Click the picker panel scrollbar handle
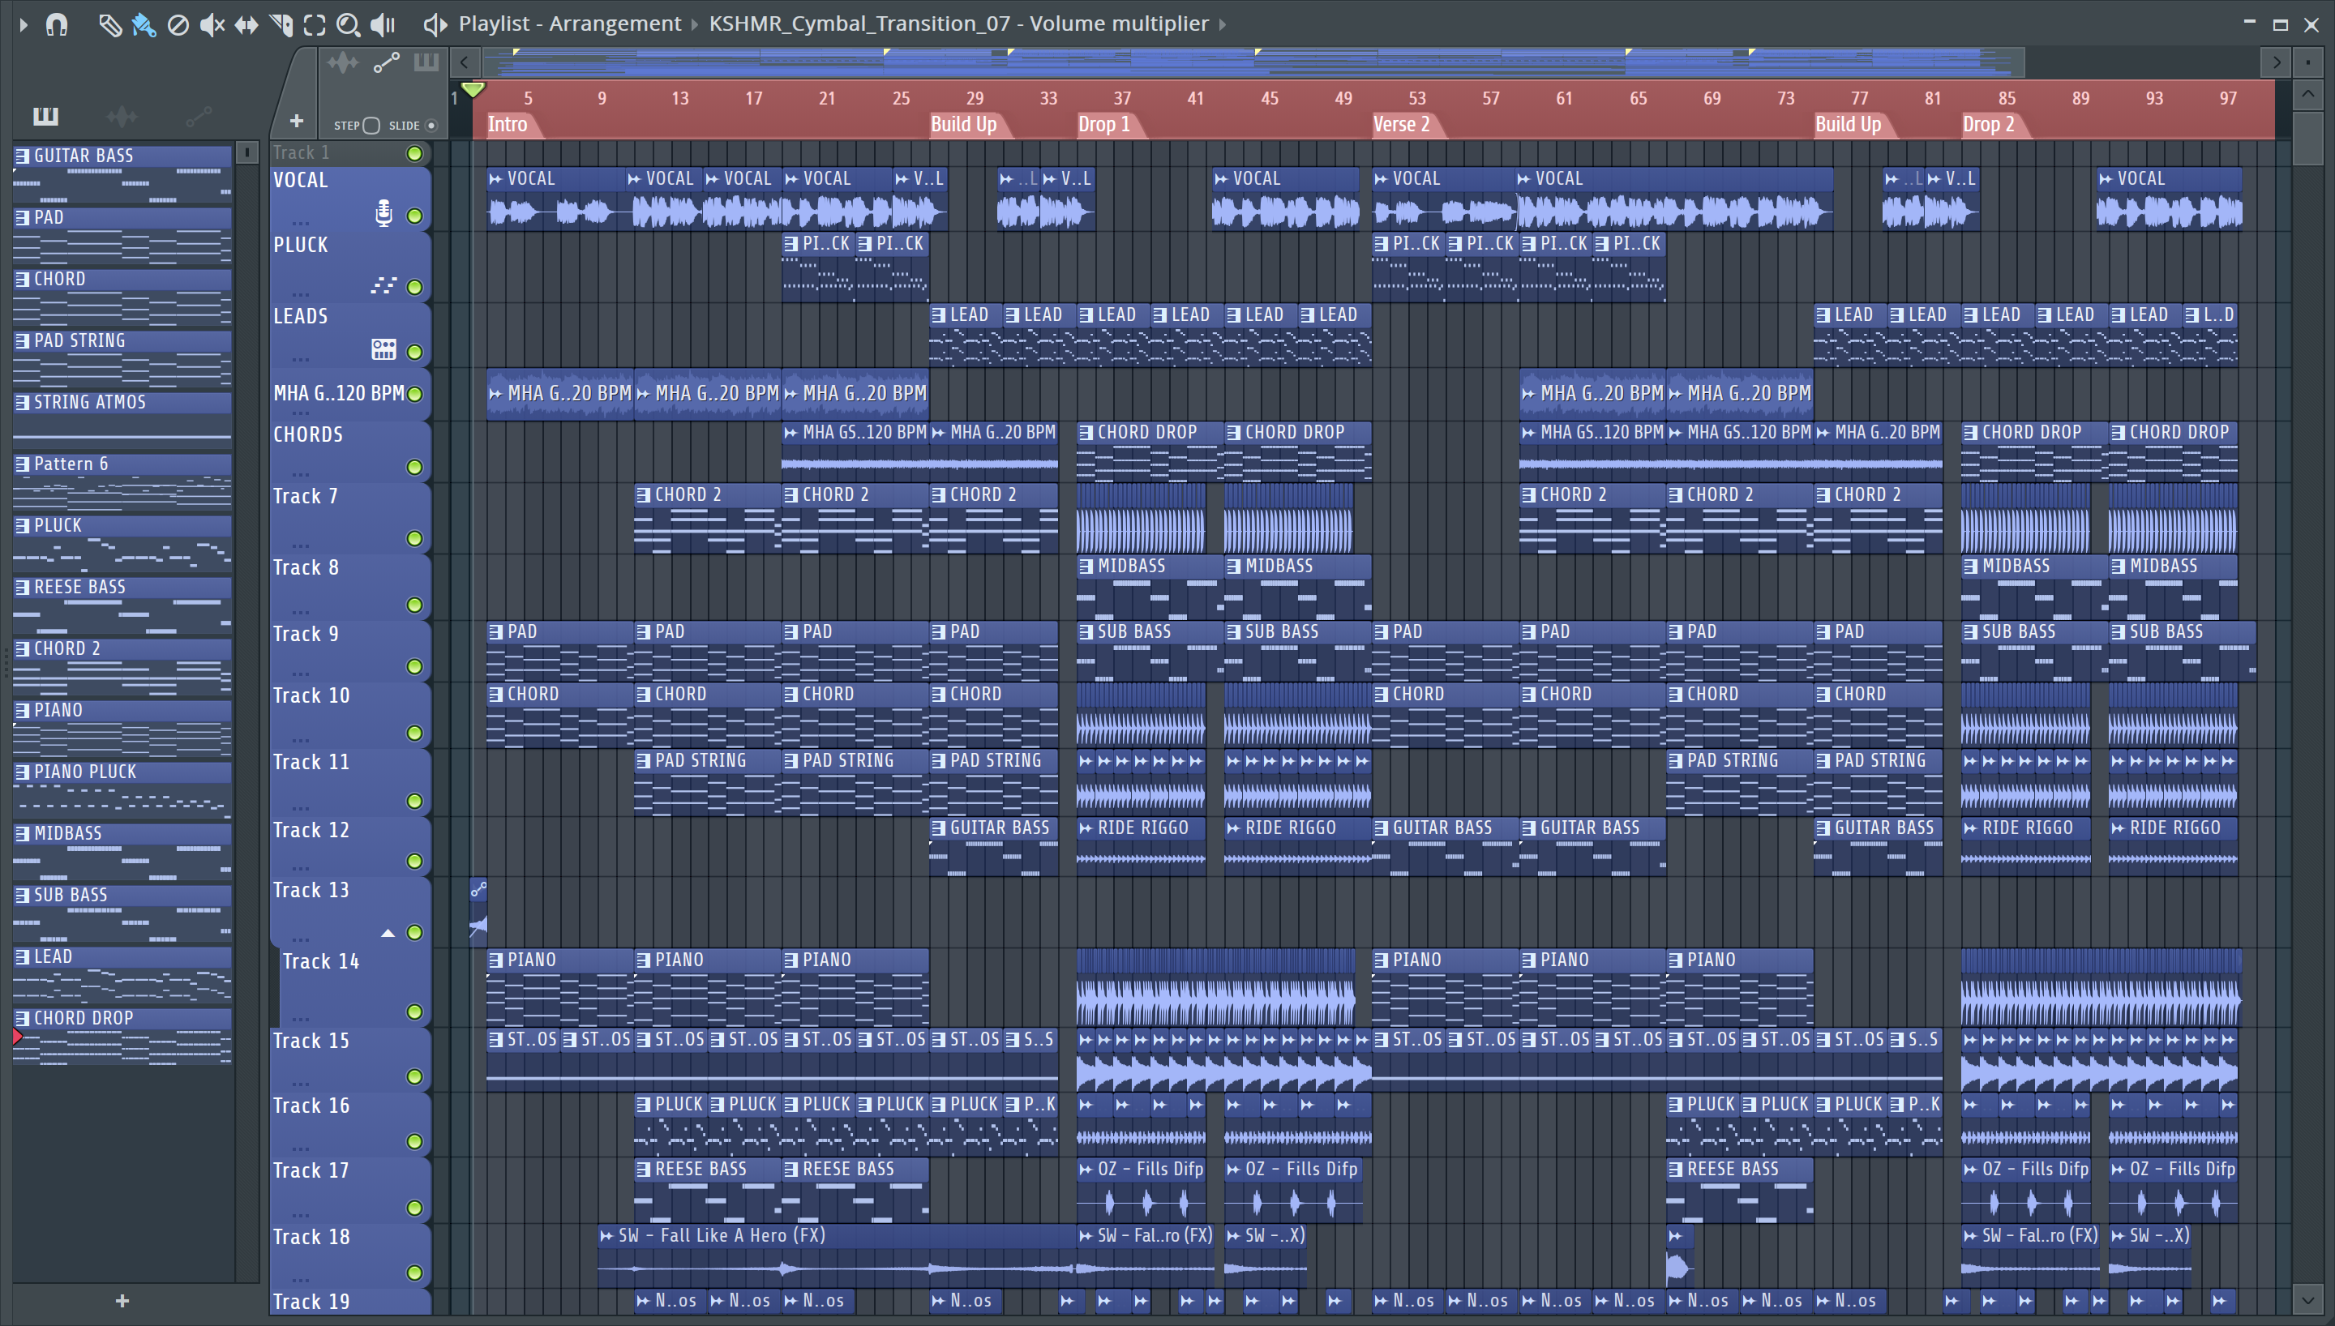The width and height of the screenshot is (2335, 1326). coord(246,152)
